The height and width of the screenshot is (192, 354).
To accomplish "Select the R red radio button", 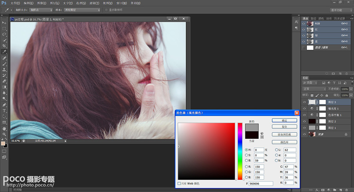I will [x=246, y=167].
